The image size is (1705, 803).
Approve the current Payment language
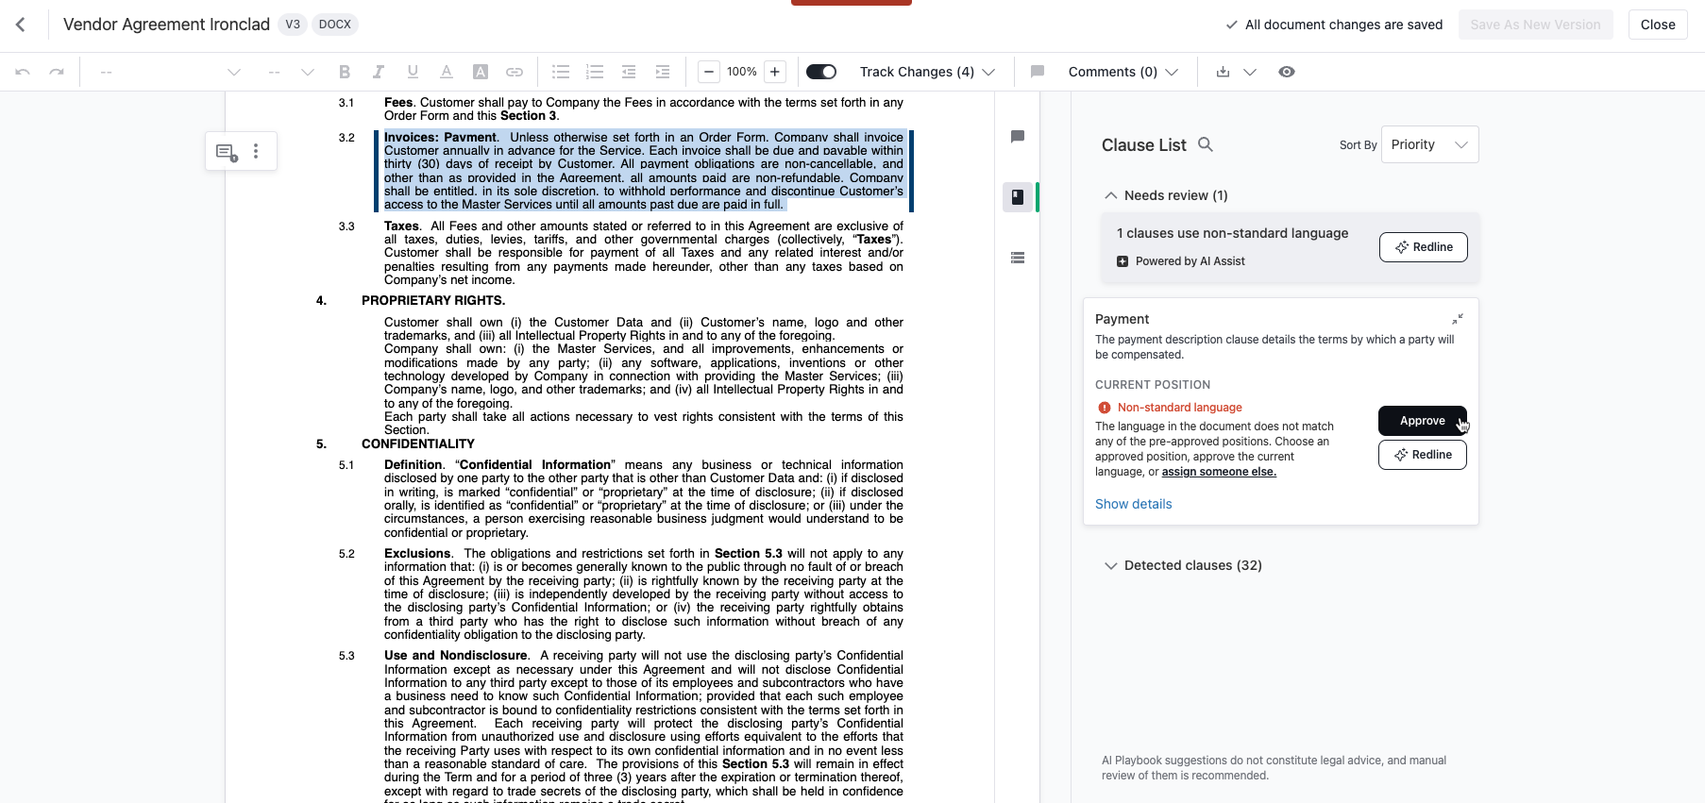(1422, 421)
